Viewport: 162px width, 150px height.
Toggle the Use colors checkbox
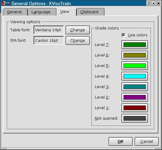point(123,35)
